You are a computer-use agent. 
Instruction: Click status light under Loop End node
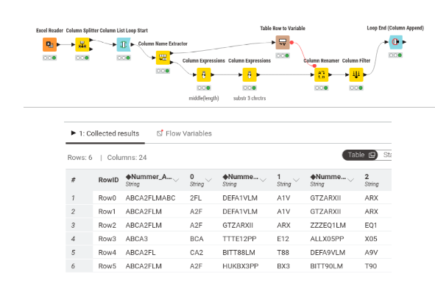coord(395,55)
